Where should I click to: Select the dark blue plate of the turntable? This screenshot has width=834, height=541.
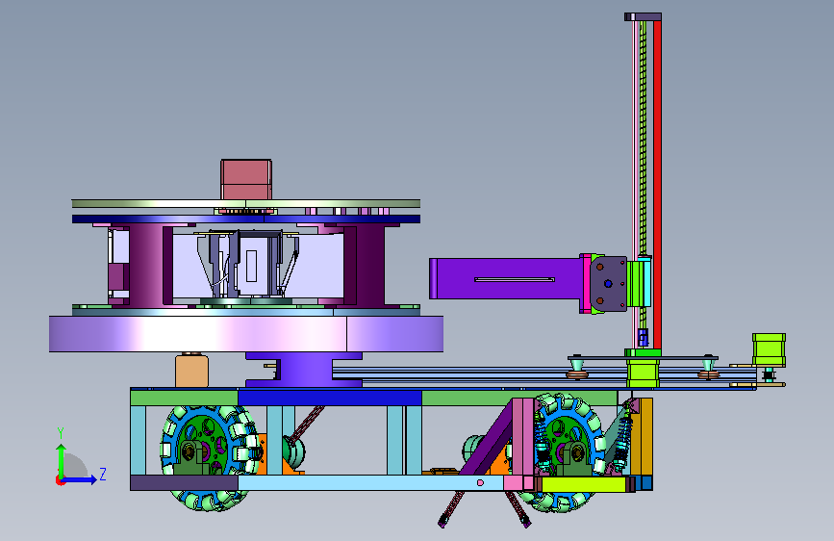coord(246,219)
